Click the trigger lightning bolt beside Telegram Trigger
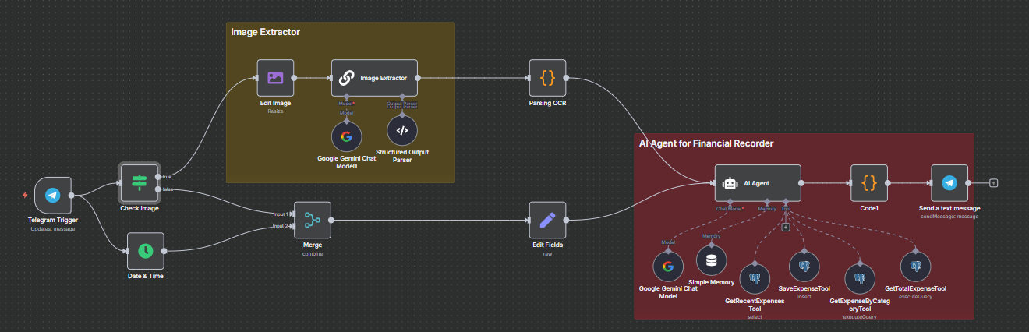 25,195
